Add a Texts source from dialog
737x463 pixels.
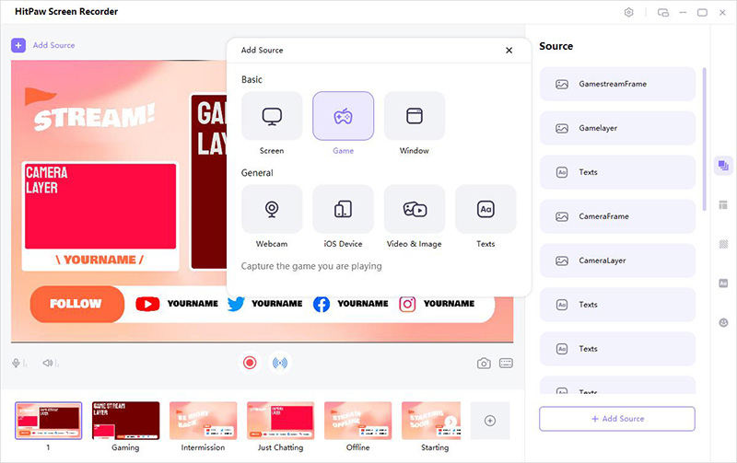pos(485,210)
